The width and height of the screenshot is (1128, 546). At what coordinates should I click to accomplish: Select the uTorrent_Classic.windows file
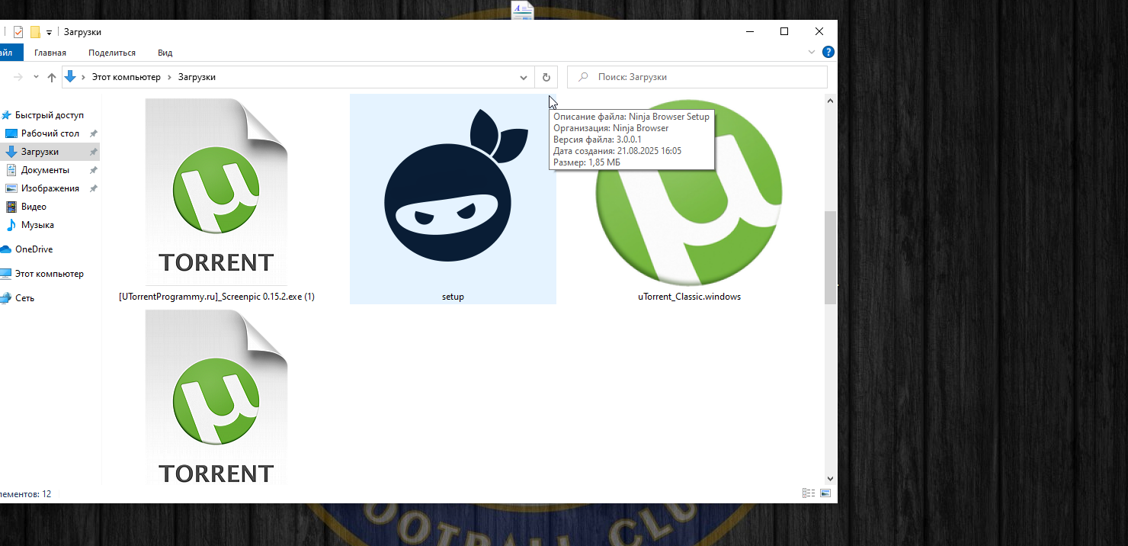(689, 200)
